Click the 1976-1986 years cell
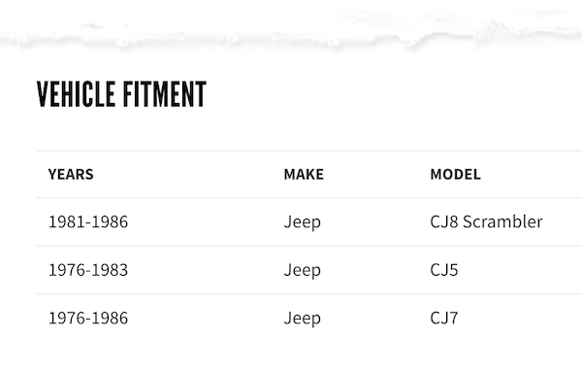 pos(88,319)
